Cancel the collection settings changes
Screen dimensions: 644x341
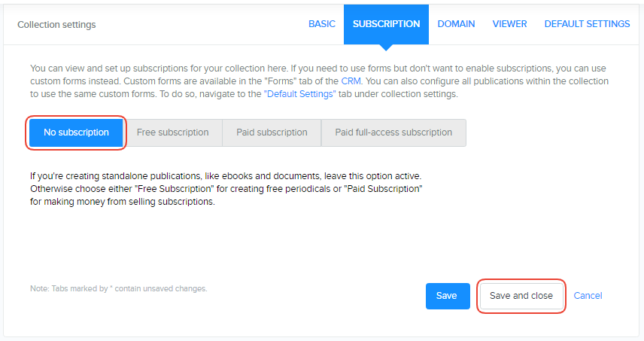(588, 296)
